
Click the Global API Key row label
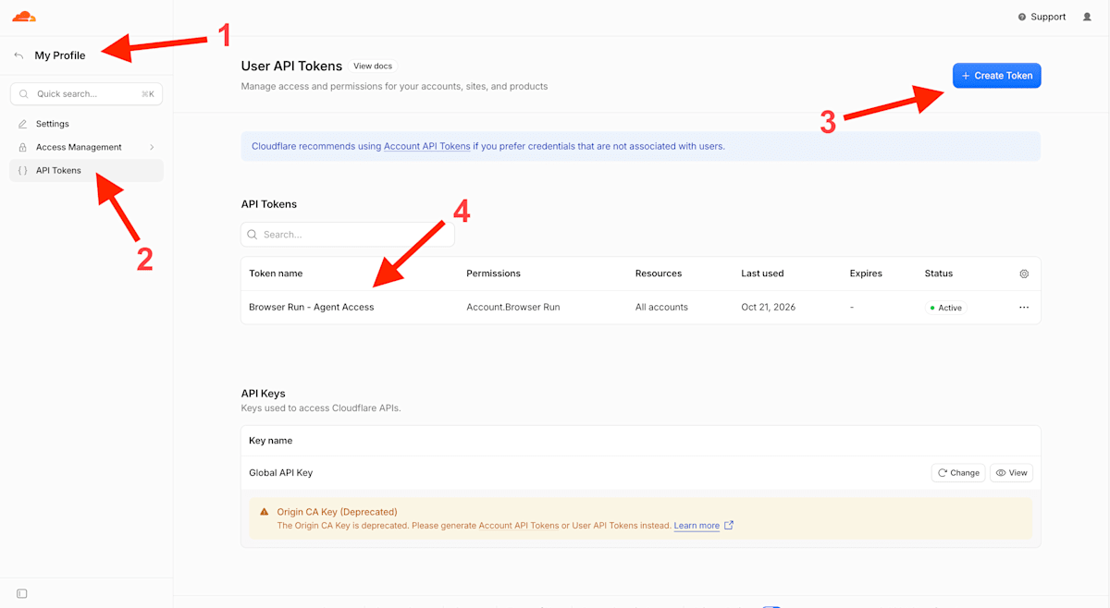click(x=281, y=472)
